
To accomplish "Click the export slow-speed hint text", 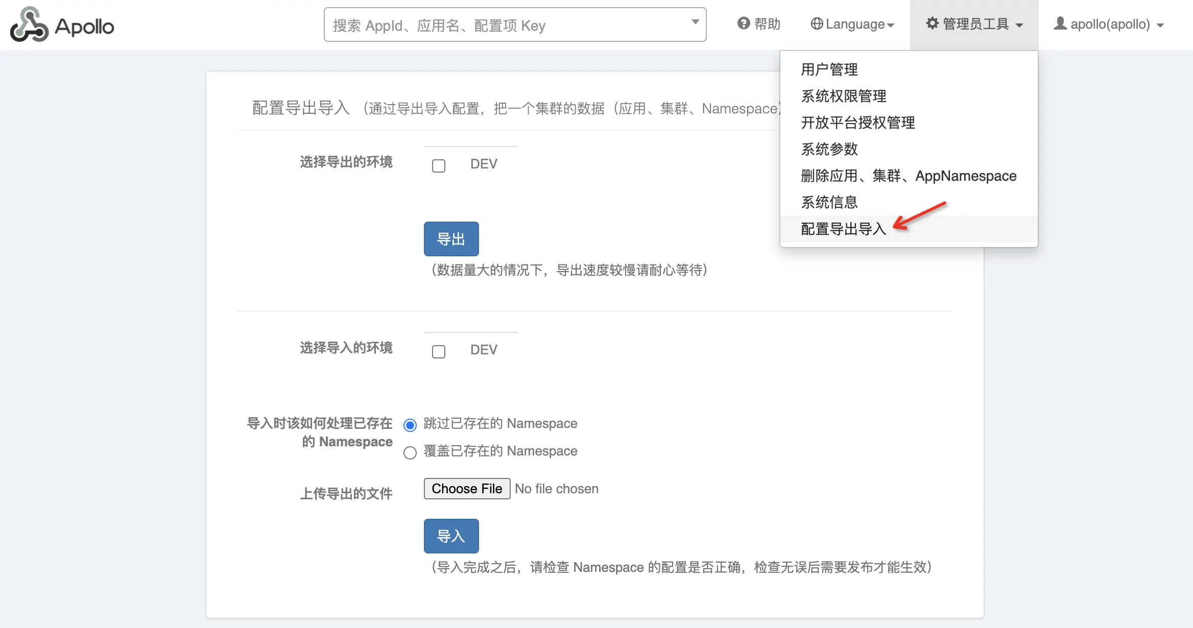I will pyautogui.click(x=569, y=270).
